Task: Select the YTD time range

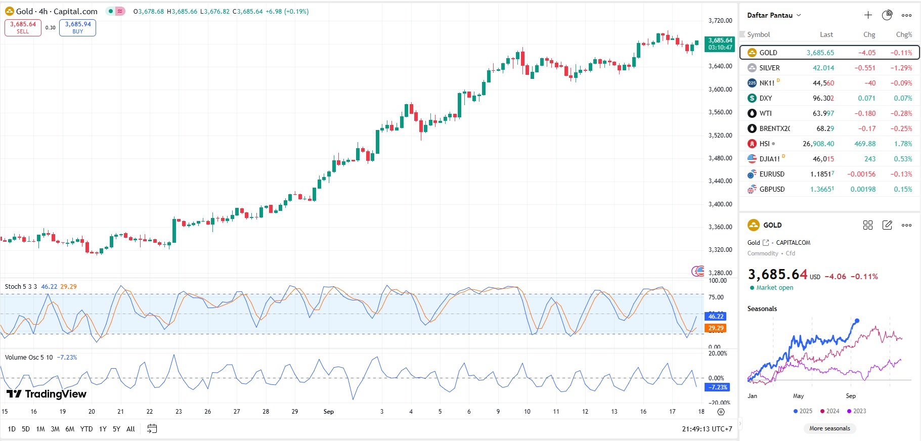Action: 86,429
